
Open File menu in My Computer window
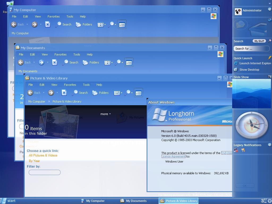(x=14, y=16)
